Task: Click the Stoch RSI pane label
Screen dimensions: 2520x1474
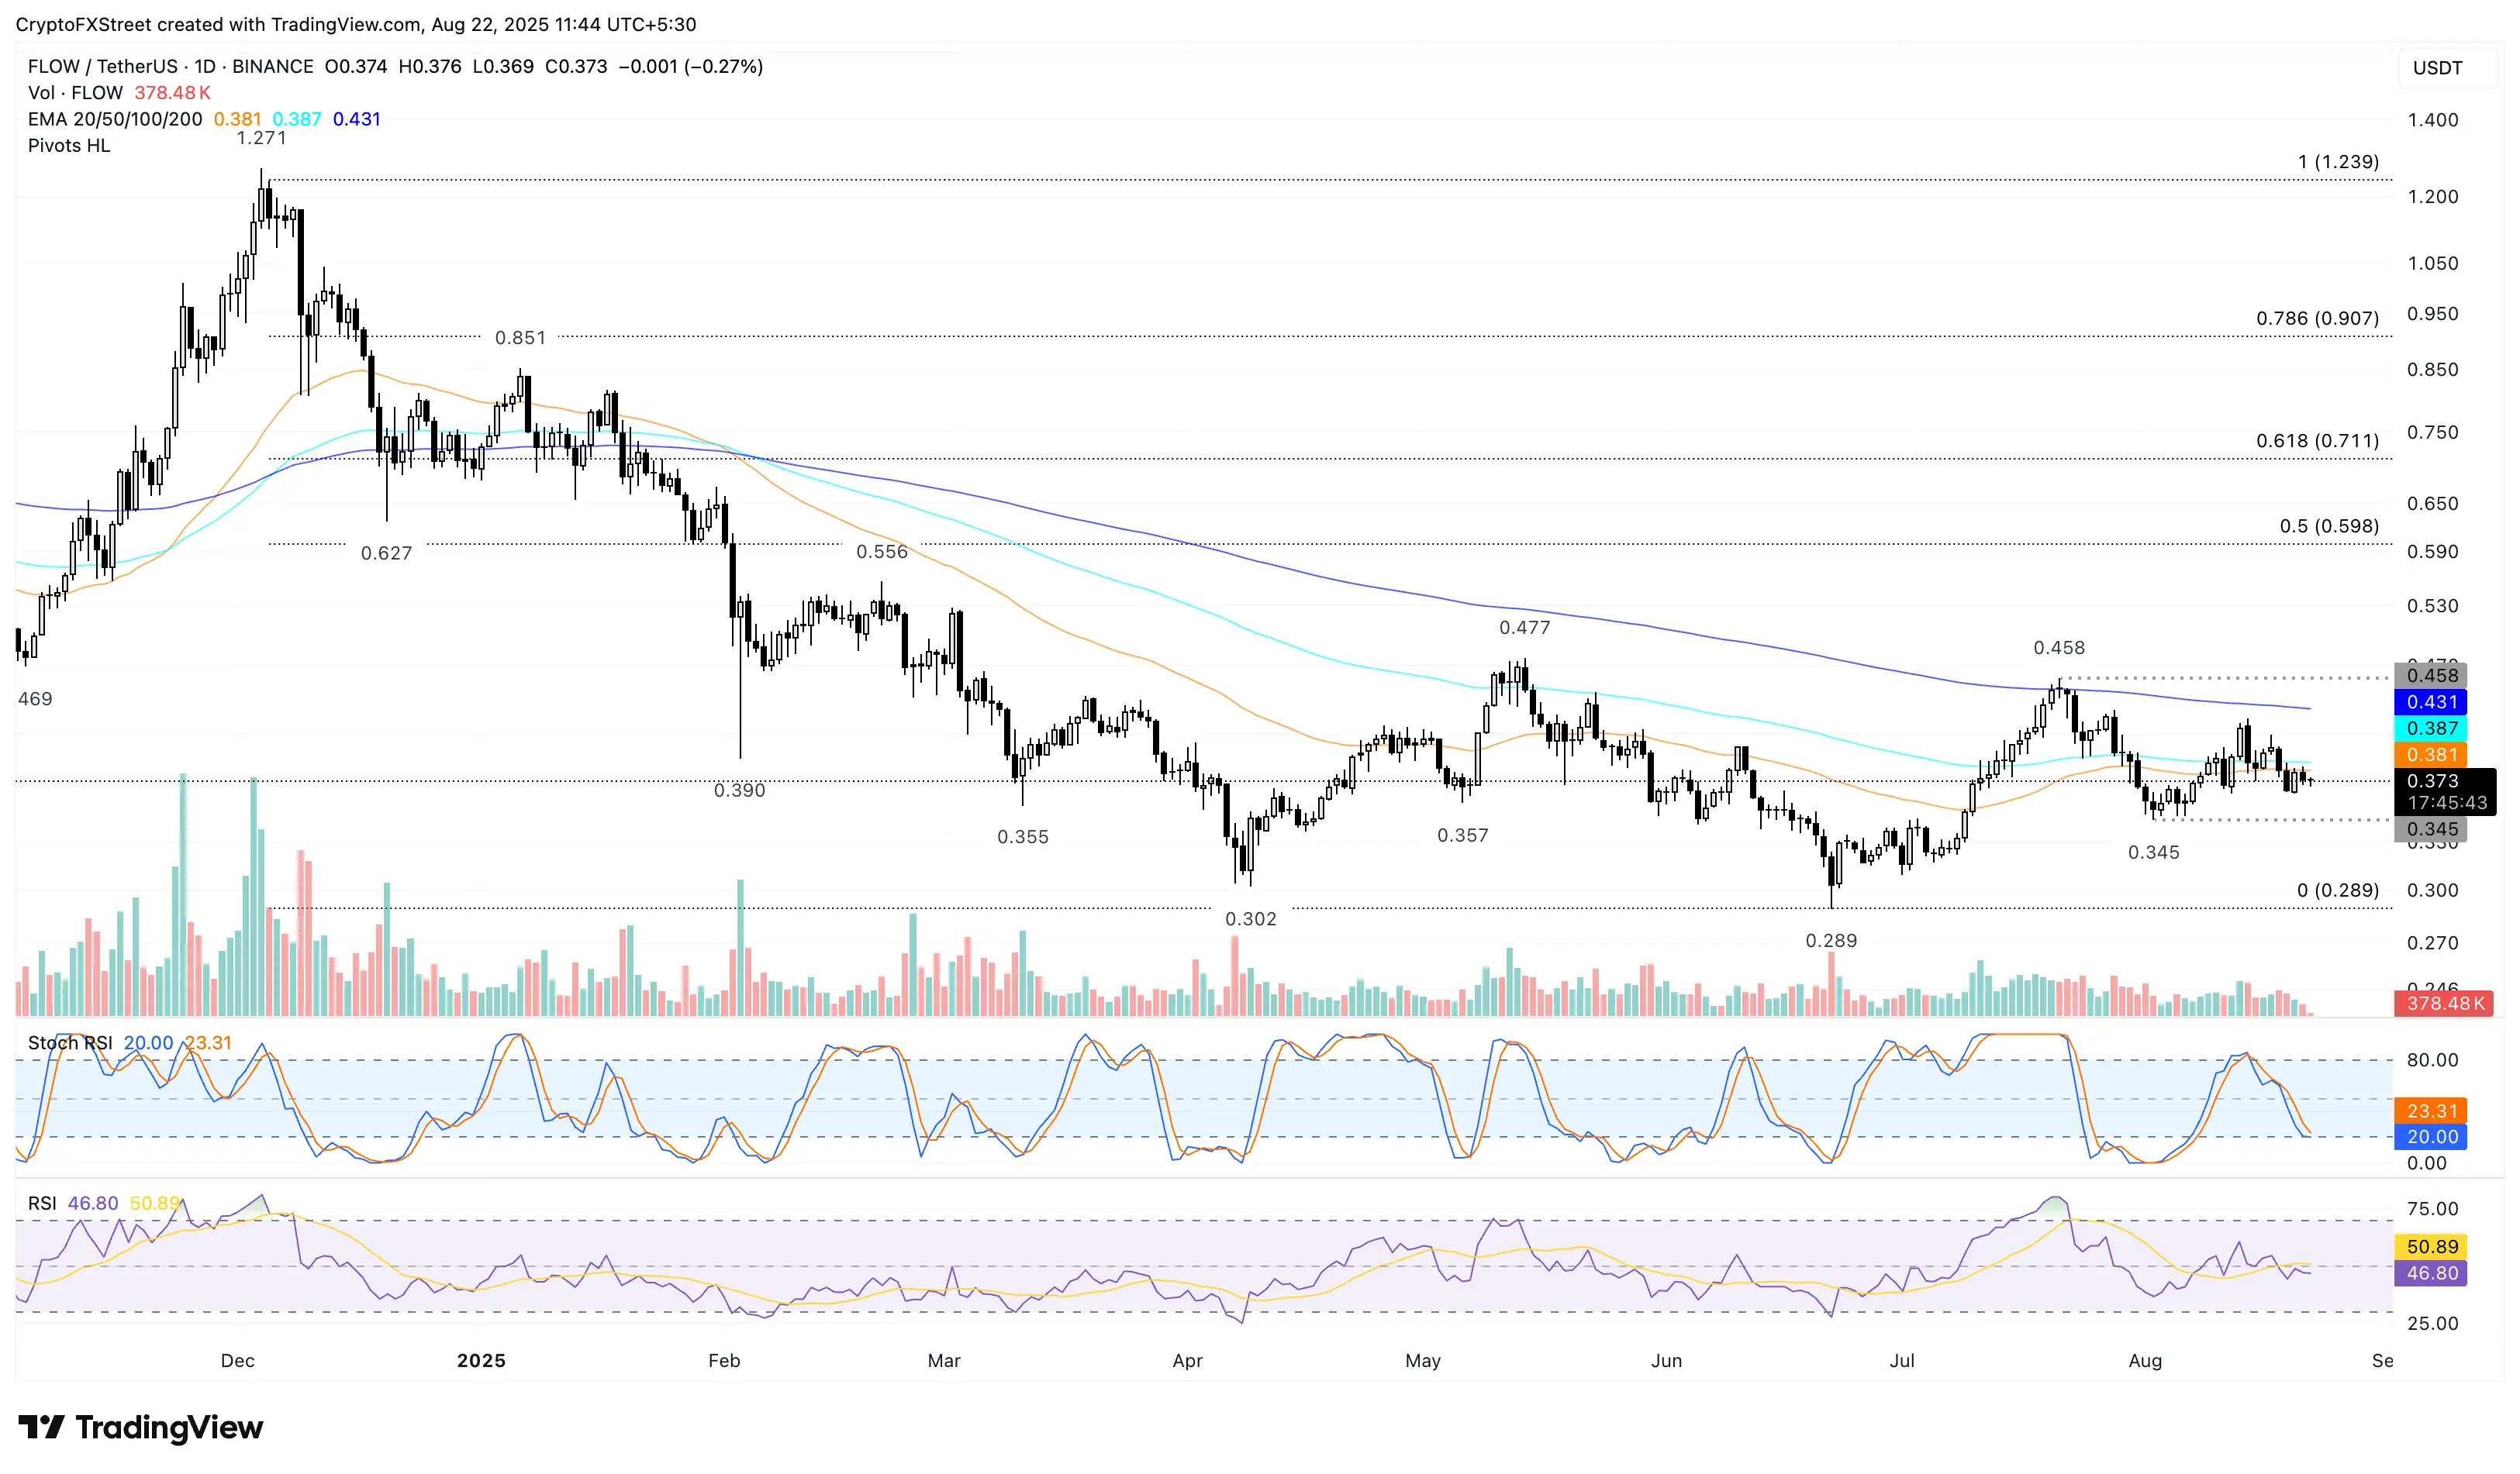Action: 70,1042
